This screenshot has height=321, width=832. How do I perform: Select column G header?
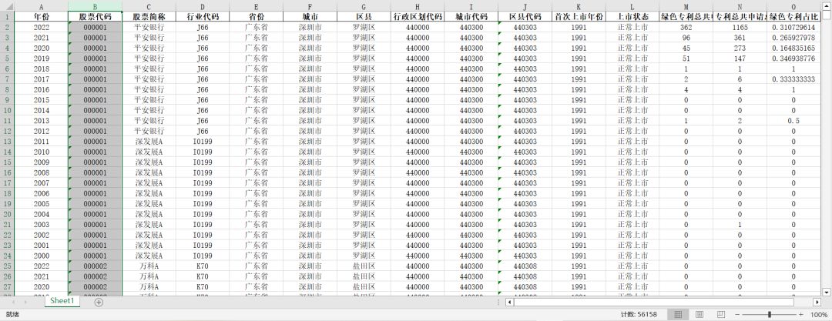[364, 7]
